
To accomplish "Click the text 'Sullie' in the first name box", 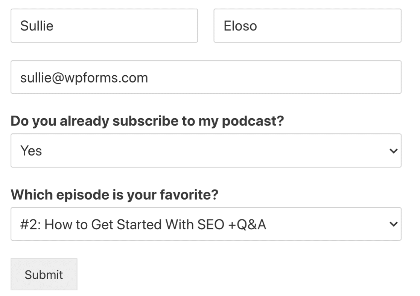I will [x=37, y=26].
